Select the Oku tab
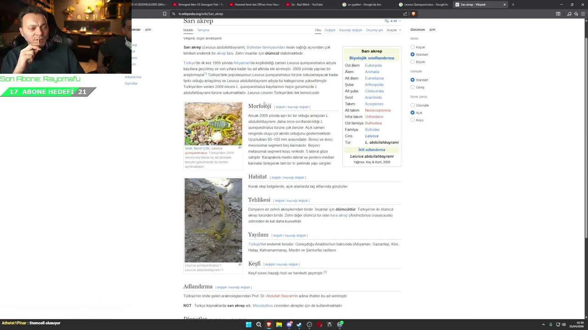 (318, 30)
